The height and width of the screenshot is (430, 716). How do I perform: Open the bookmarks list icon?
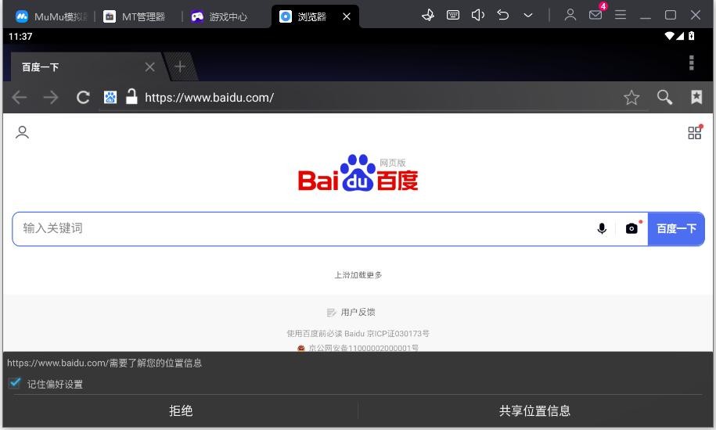coord(696,97)
